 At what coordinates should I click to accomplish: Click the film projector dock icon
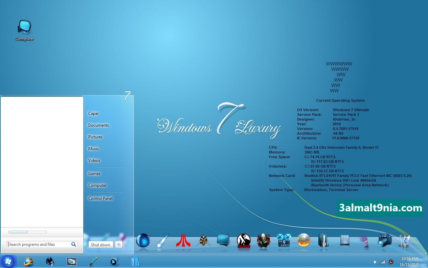284,240
